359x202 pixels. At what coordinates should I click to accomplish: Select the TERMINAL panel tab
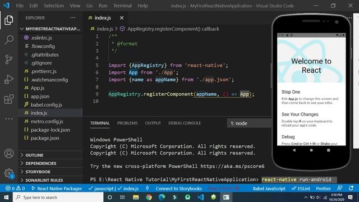point(100,123)
